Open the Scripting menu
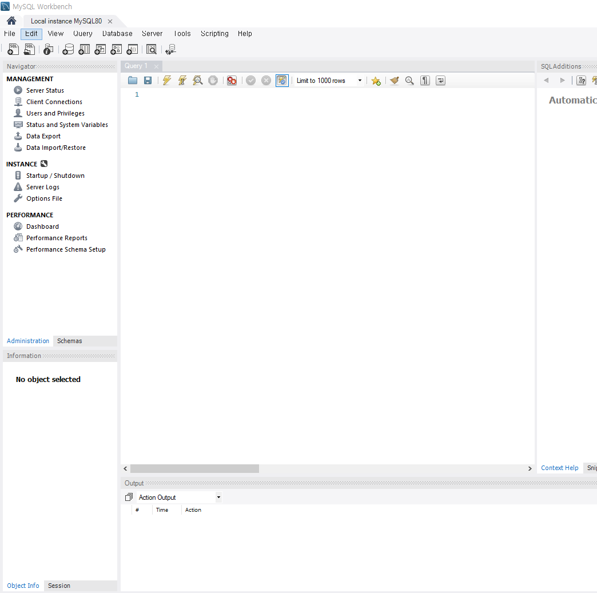The width and height of the screenshot is (597, 593). pos(214,34)
